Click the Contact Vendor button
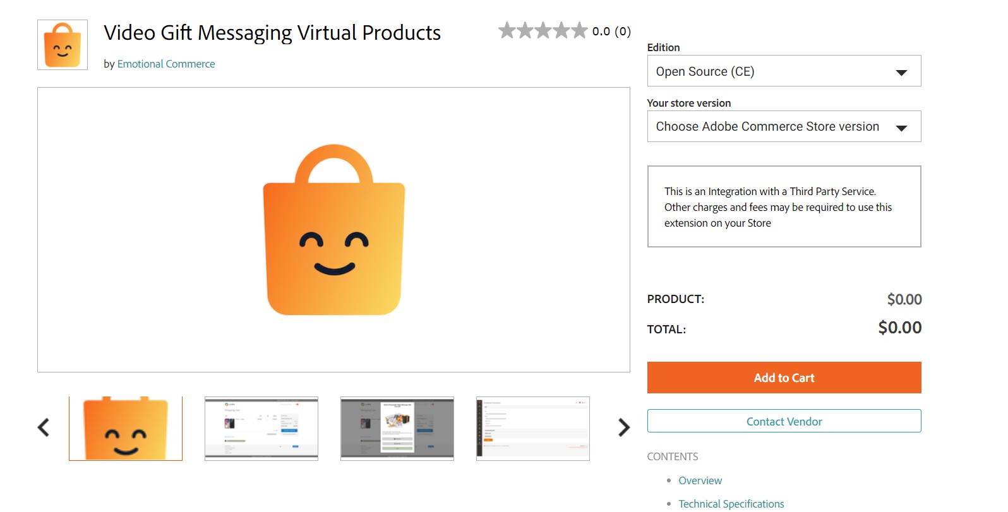Image resolution: width=1008 pixels, height=512 pixels. pos(784,421)
